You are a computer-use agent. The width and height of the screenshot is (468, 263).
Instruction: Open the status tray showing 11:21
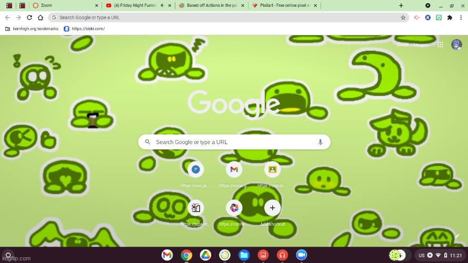coord(440,255)
